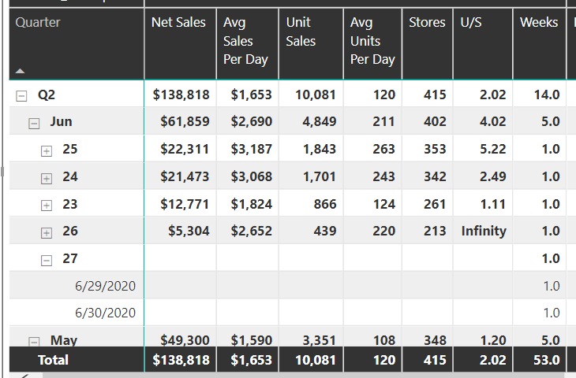Click Avg Units value 263
This screenshot has height=378, width=576.
click(384, 149)
